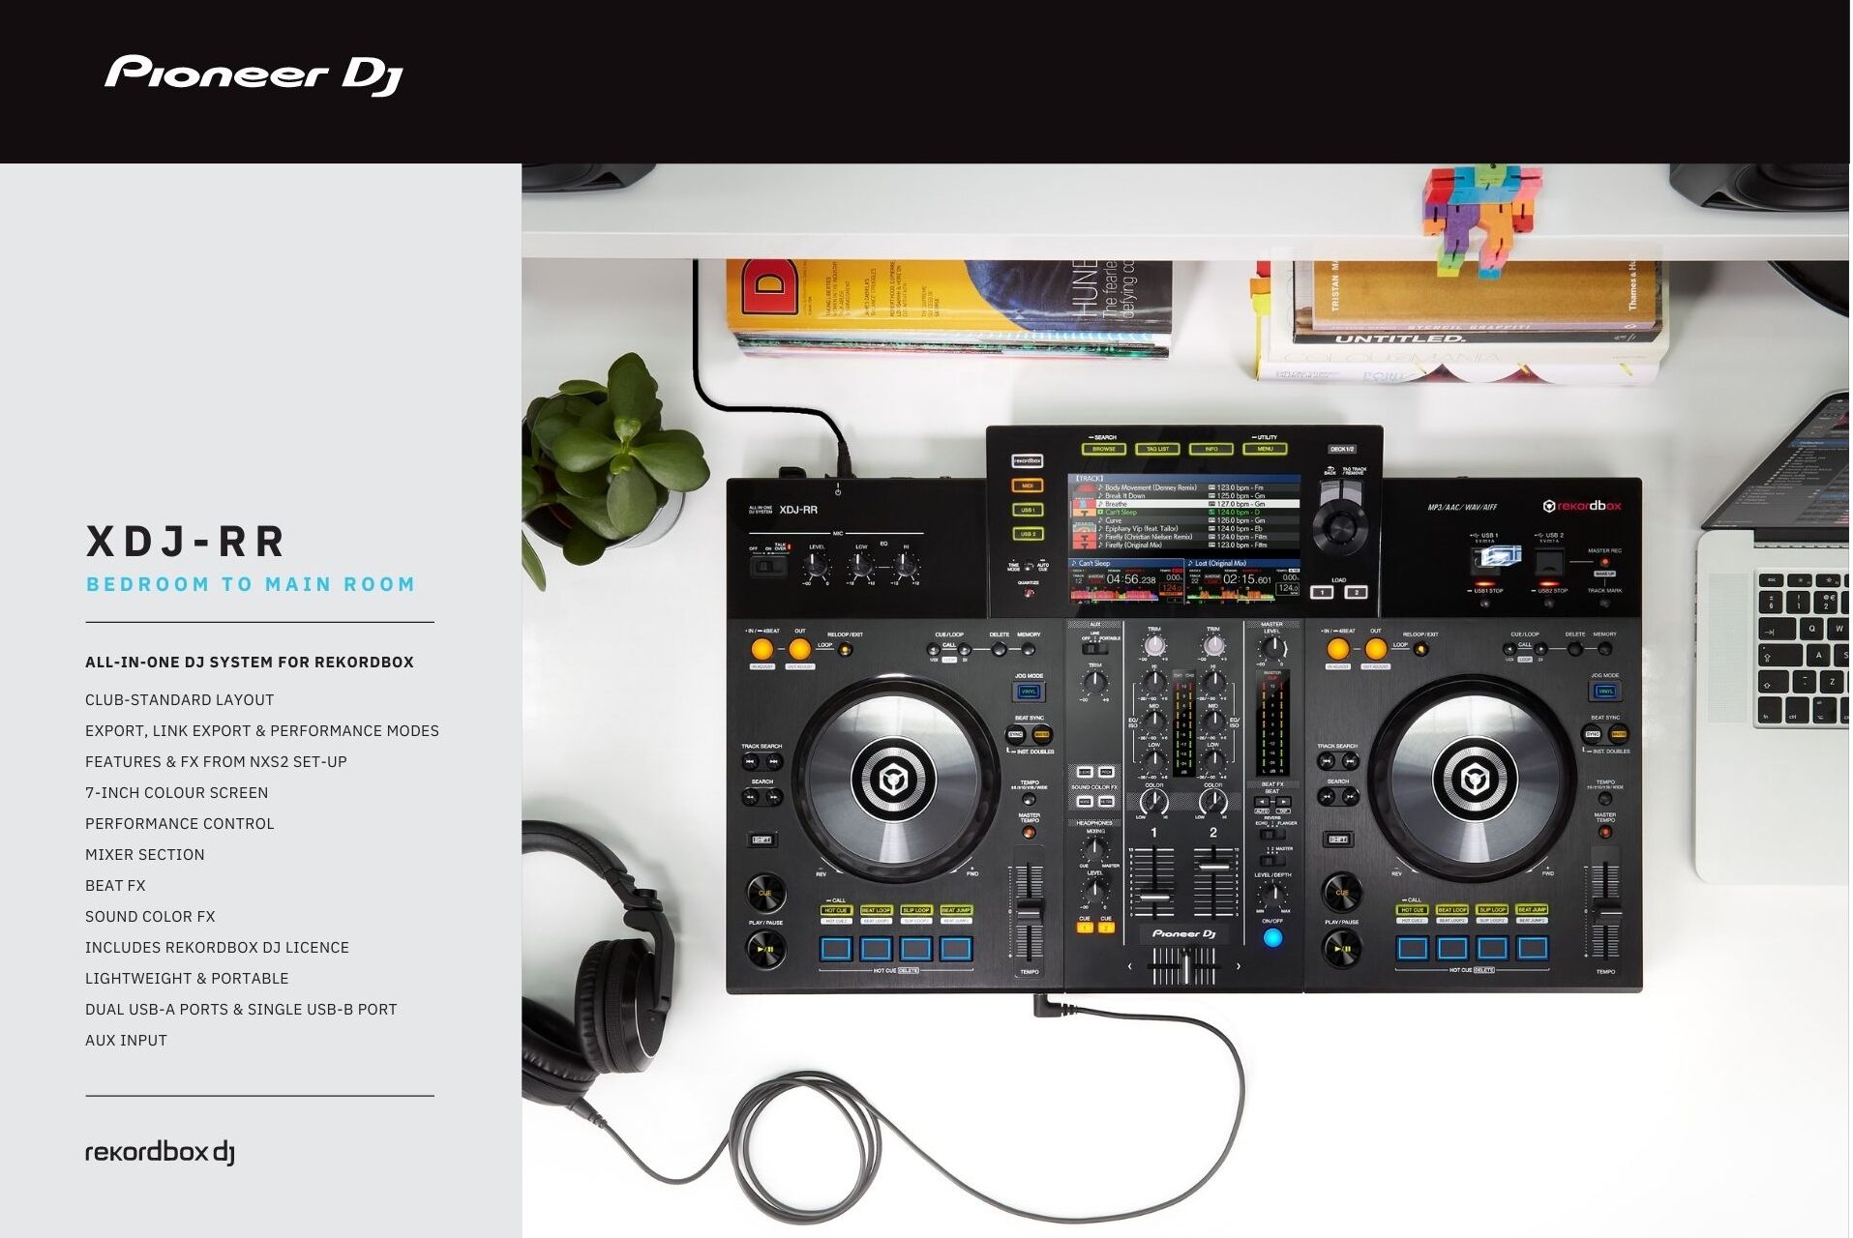The image size is (1853, 1238).
Task: Enable headphone CUE 2 button
Action: tap(1106, 928)
